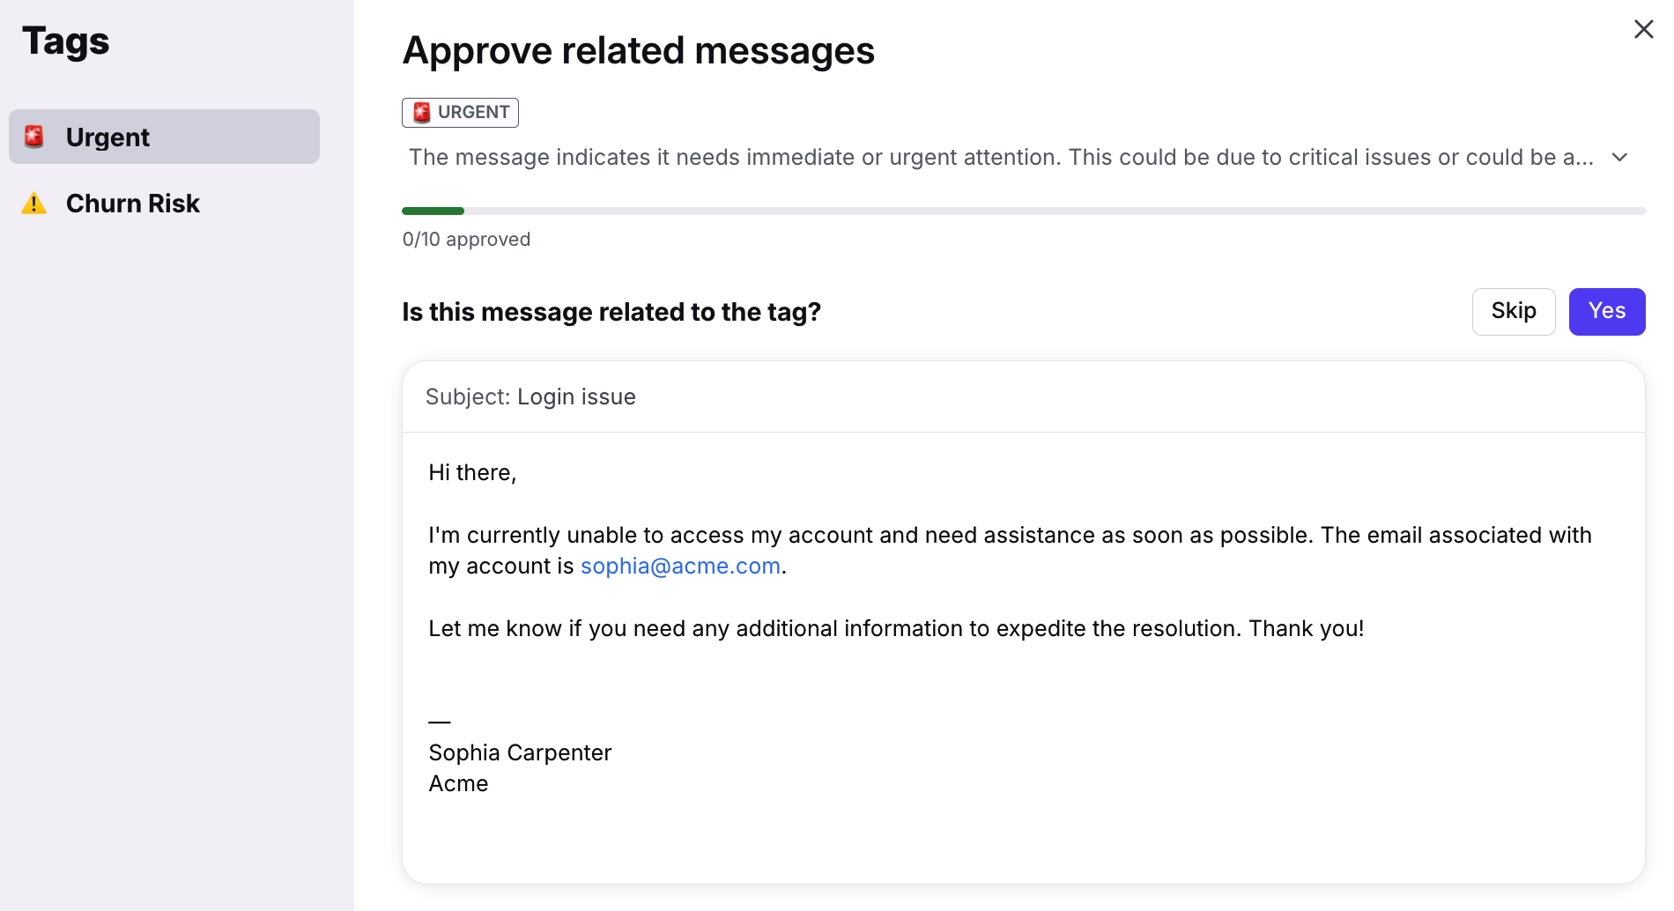
Task: Click the Tags sidebar heading
Action: pyautogui.click(x=66, y=41)
